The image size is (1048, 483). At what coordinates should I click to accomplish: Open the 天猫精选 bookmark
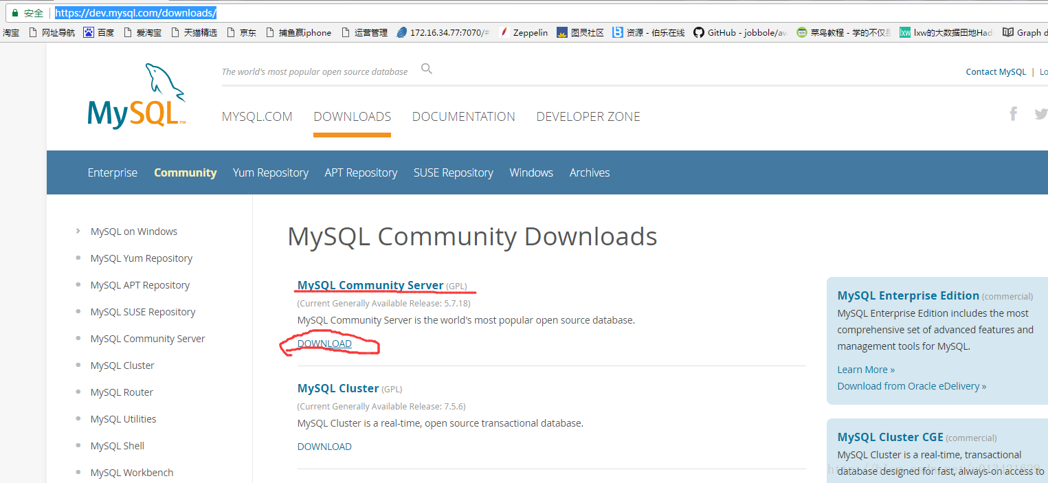194,32
